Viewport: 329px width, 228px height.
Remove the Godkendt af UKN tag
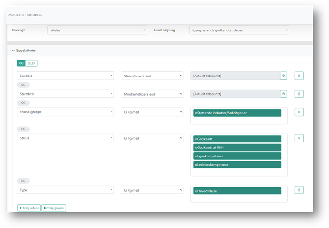196,147
